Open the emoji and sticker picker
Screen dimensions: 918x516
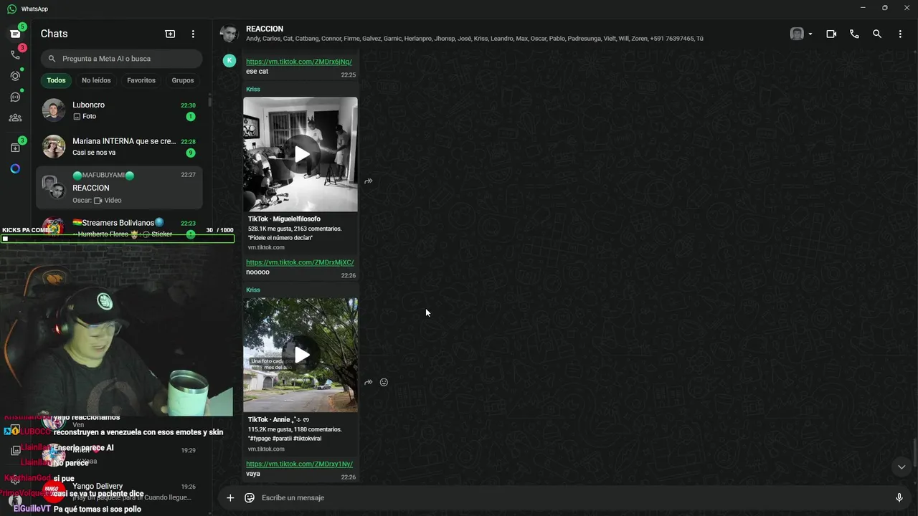click(x=250, y=497)
